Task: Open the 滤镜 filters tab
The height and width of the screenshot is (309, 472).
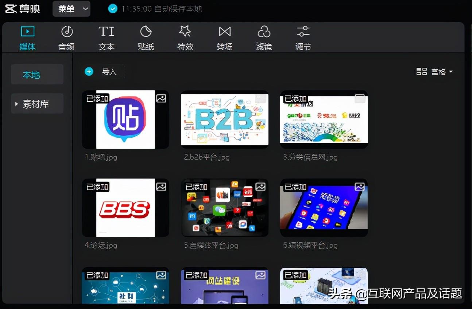Action: click(264, 38)
